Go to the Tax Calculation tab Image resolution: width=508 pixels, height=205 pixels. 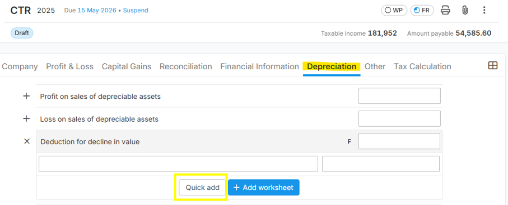click(422, 66)
